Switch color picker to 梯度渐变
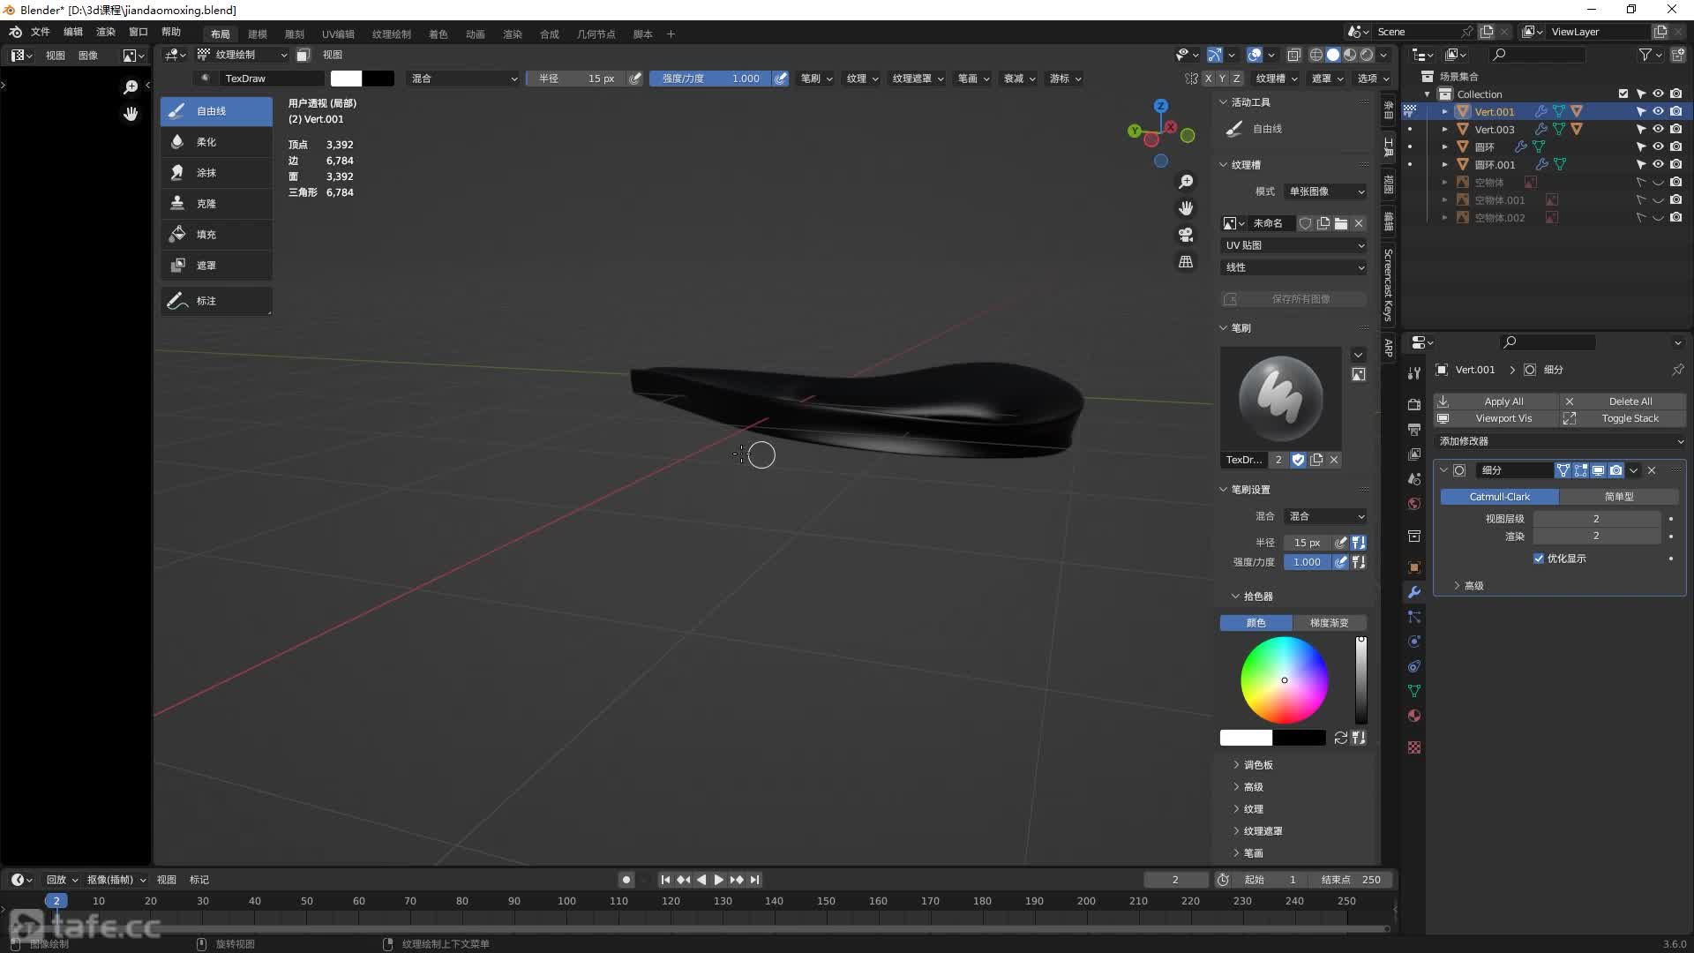Screen dimensions: 1694x953 click(1330, 623)
